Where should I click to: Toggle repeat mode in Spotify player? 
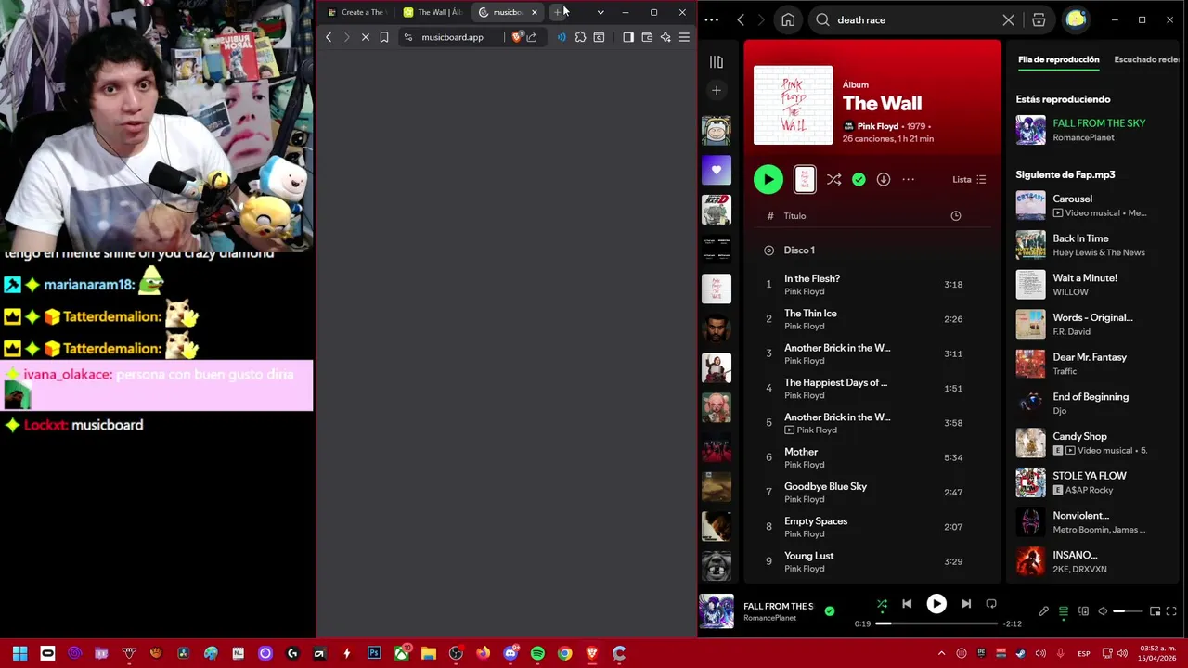(x=991, y=604)
